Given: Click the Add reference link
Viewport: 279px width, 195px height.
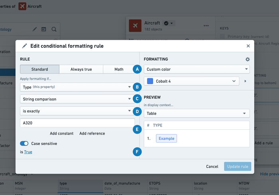Looking at the screenshot, I should 92,133.
